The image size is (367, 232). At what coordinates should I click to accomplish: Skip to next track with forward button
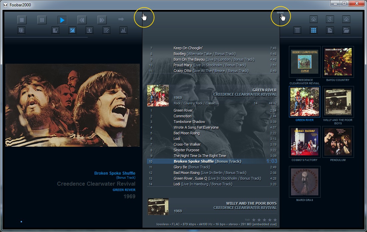[102, 20]
